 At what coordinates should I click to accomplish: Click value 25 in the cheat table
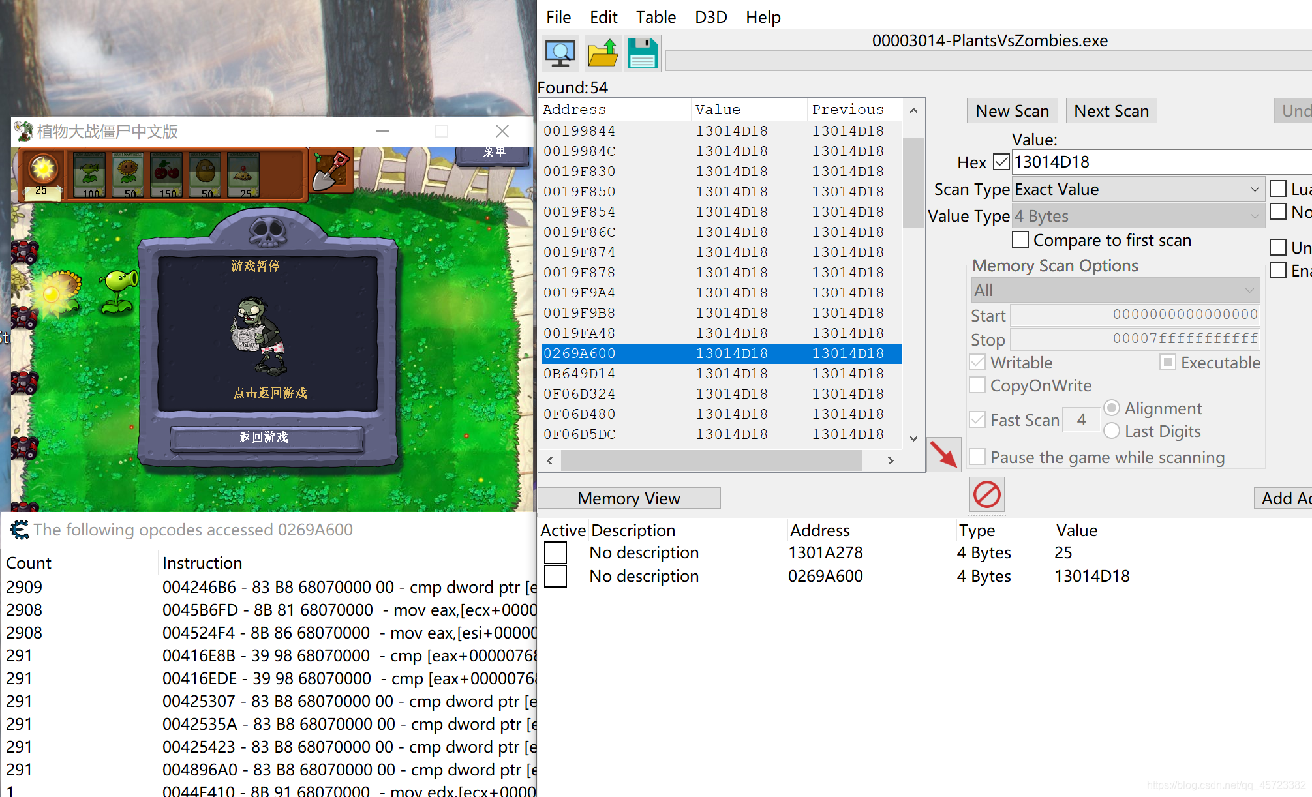(1063, 552)
